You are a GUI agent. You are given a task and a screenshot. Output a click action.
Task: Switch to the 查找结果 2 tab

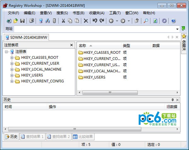(59, 137)
